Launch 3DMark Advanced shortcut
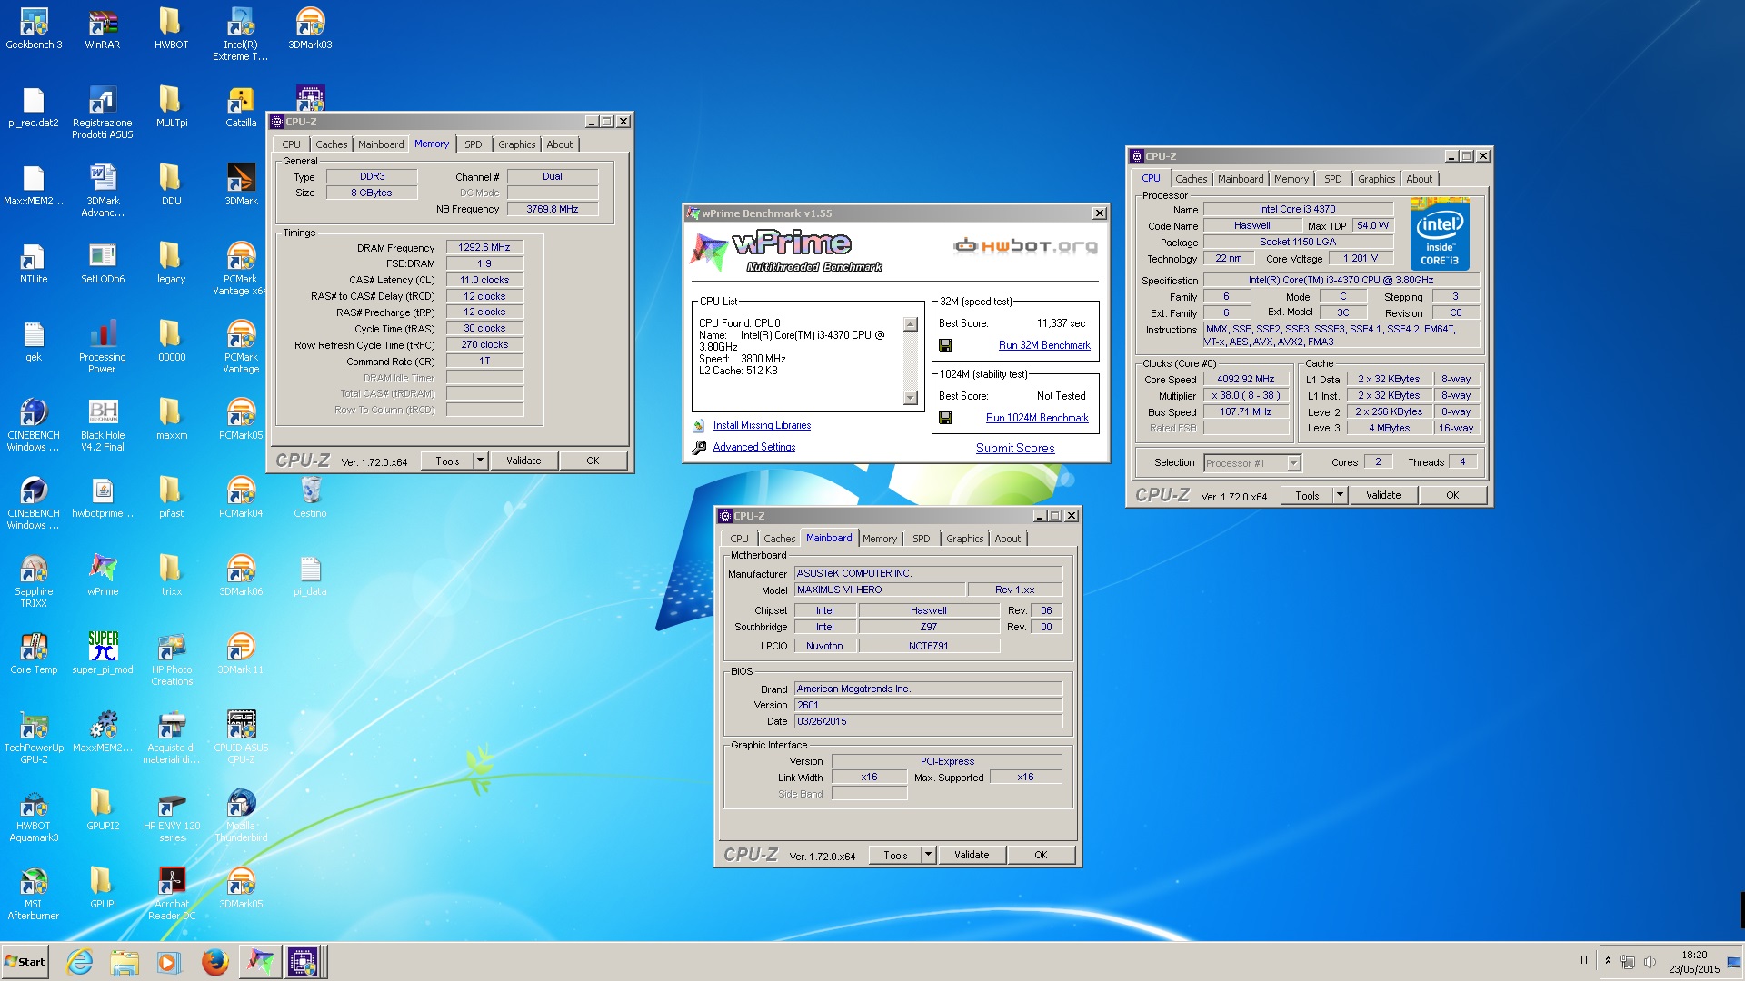1745x981 pixels. pos(103,191)
